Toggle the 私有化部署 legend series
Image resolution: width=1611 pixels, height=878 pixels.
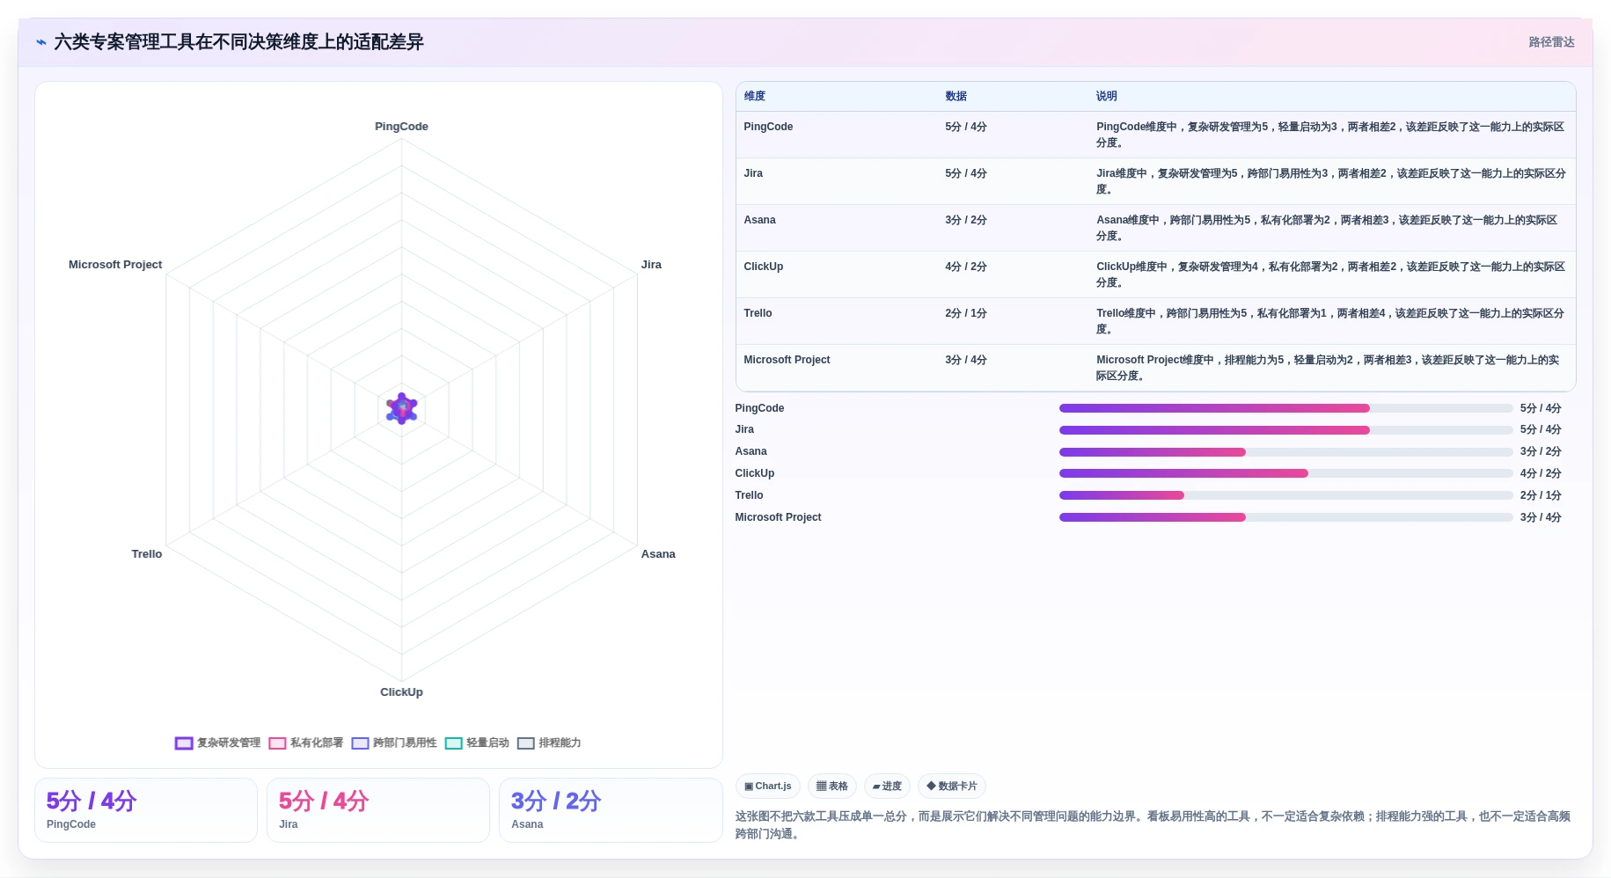click(x=306, y=743)
